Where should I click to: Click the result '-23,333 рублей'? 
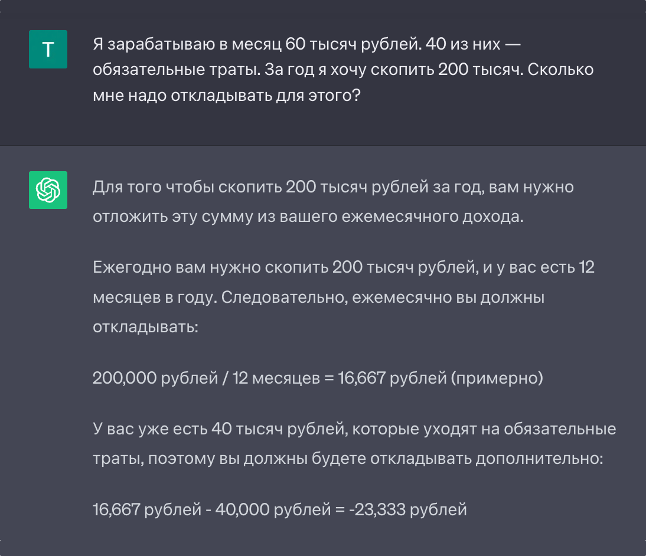point(408,510)
